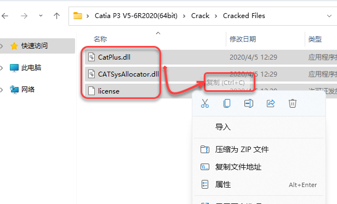Expand chevron after Catia breadcrumb

184,16
